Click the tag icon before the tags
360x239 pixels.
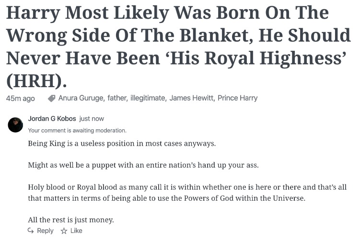[51, 98]
